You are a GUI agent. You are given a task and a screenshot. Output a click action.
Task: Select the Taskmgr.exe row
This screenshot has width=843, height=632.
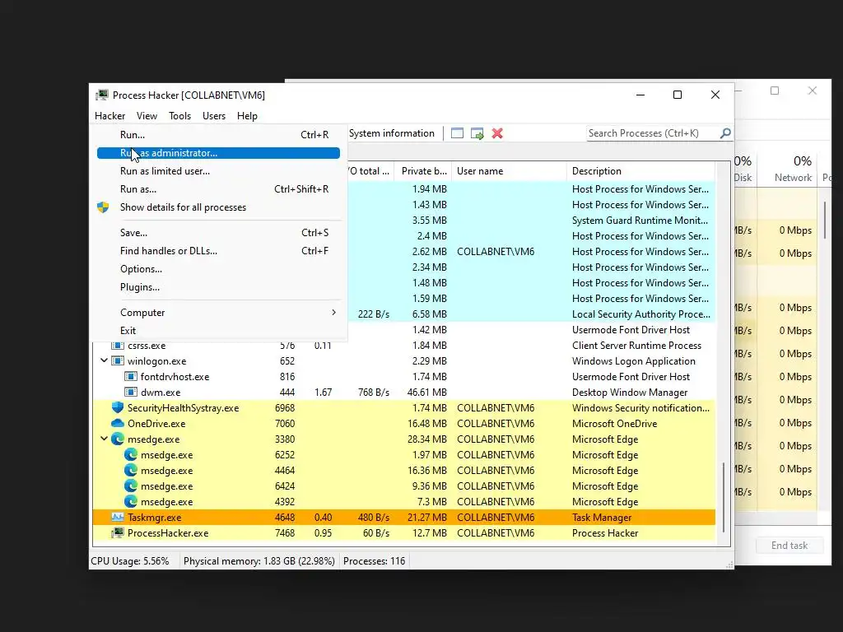pos(403,518)
